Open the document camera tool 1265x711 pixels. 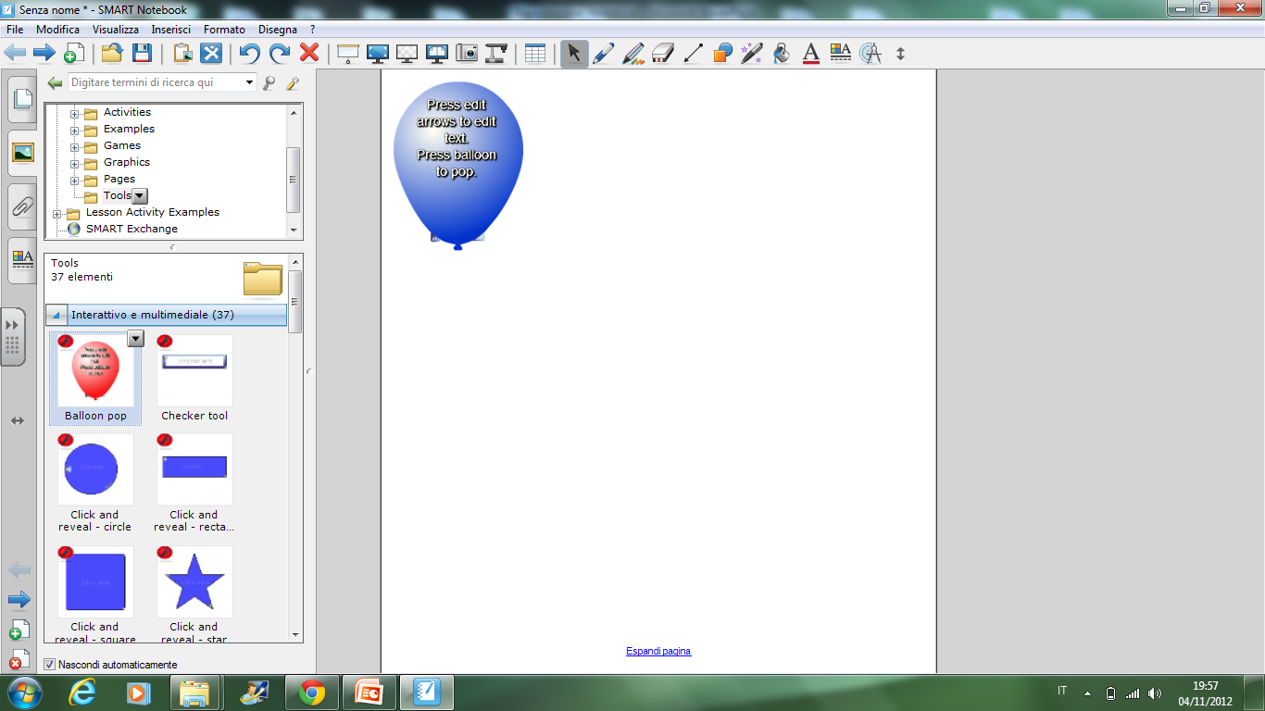(x=496, y=53)
